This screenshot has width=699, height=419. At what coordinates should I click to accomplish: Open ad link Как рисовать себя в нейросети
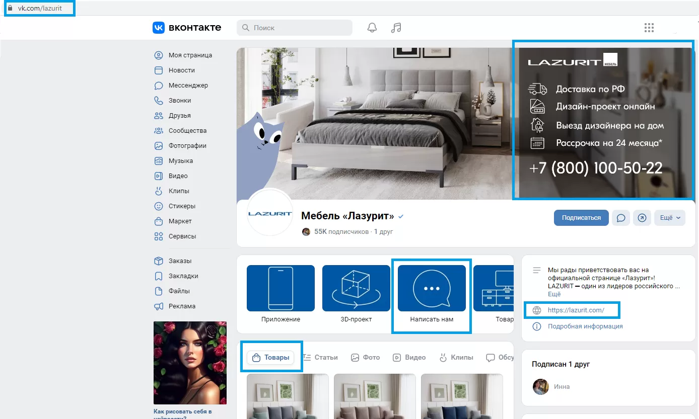point(182,415)
